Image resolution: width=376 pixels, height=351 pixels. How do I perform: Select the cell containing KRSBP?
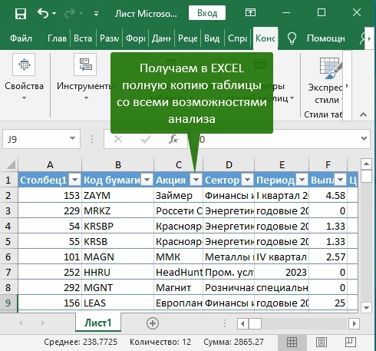pyautogui.click(x=118, y=226)
